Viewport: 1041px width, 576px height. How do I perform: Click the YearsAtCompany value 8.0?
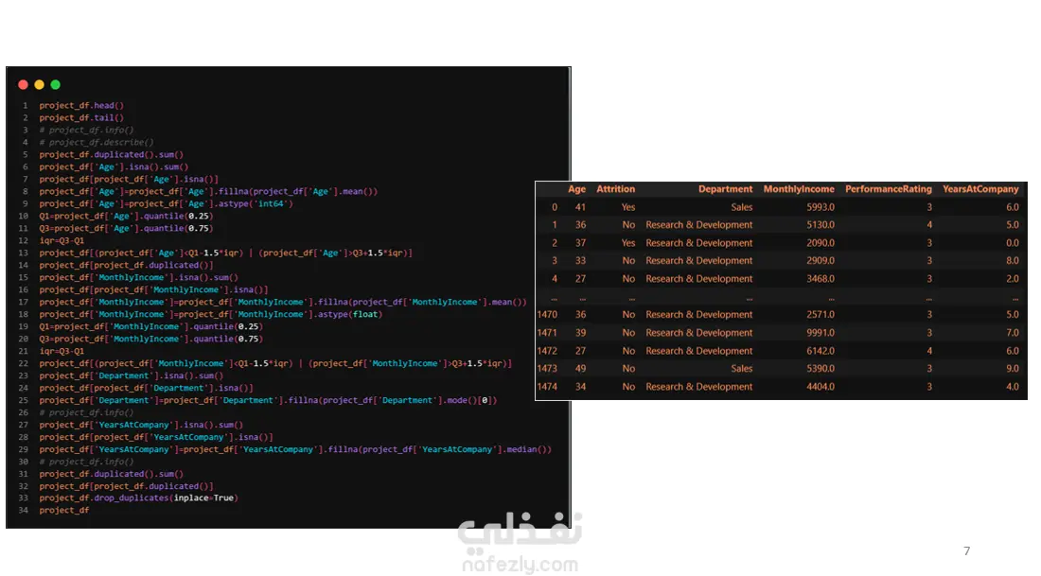coord(1012,261)
